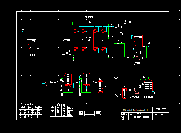
Task: Select the chemical cleaning tank symbol
Action: tap(148, 86)
